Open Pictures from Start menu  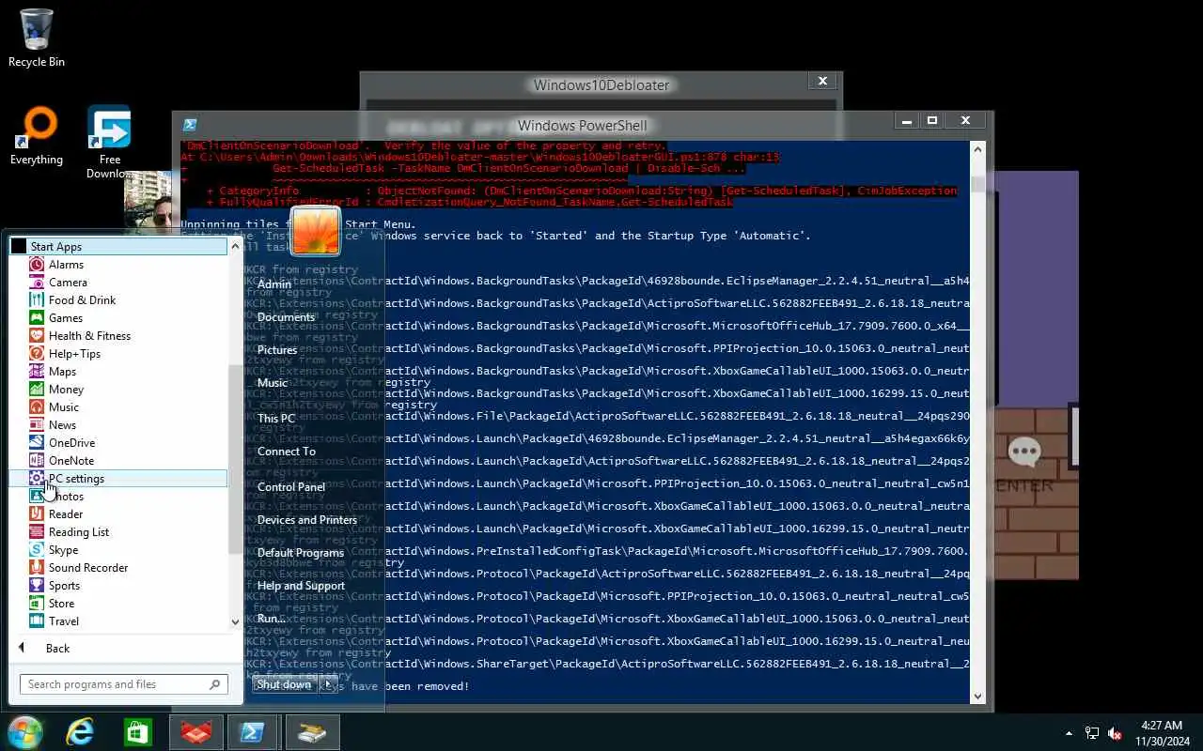[x=277, y=350]
